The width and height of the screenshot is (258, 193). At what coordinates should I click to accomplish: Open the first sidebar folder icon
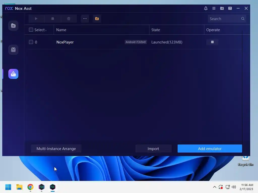[13, 26]
